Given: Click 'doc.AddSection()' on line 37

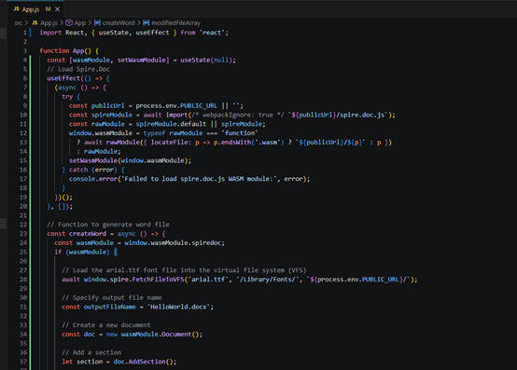Looking at the screenshot, I should point(143,362).
